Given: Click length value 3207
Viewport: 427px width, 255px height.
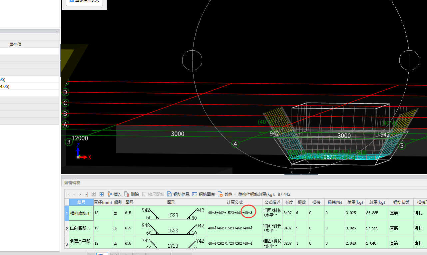Looking at the screenshot, I should click(288, 243).
